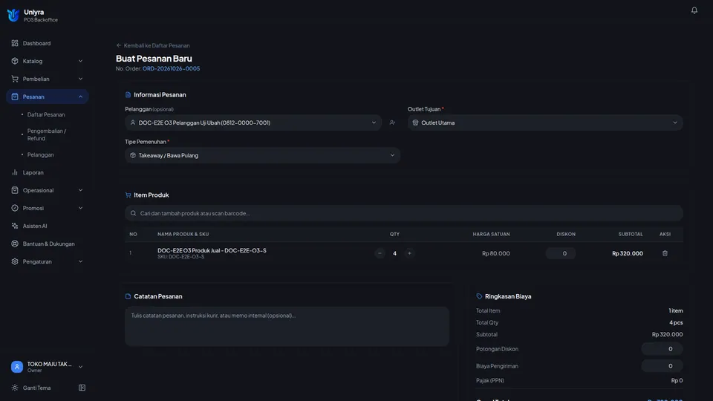Click SKU: DOC-E2E-O3-S text
Screen dimensions: 713x401
pos(180,257)
